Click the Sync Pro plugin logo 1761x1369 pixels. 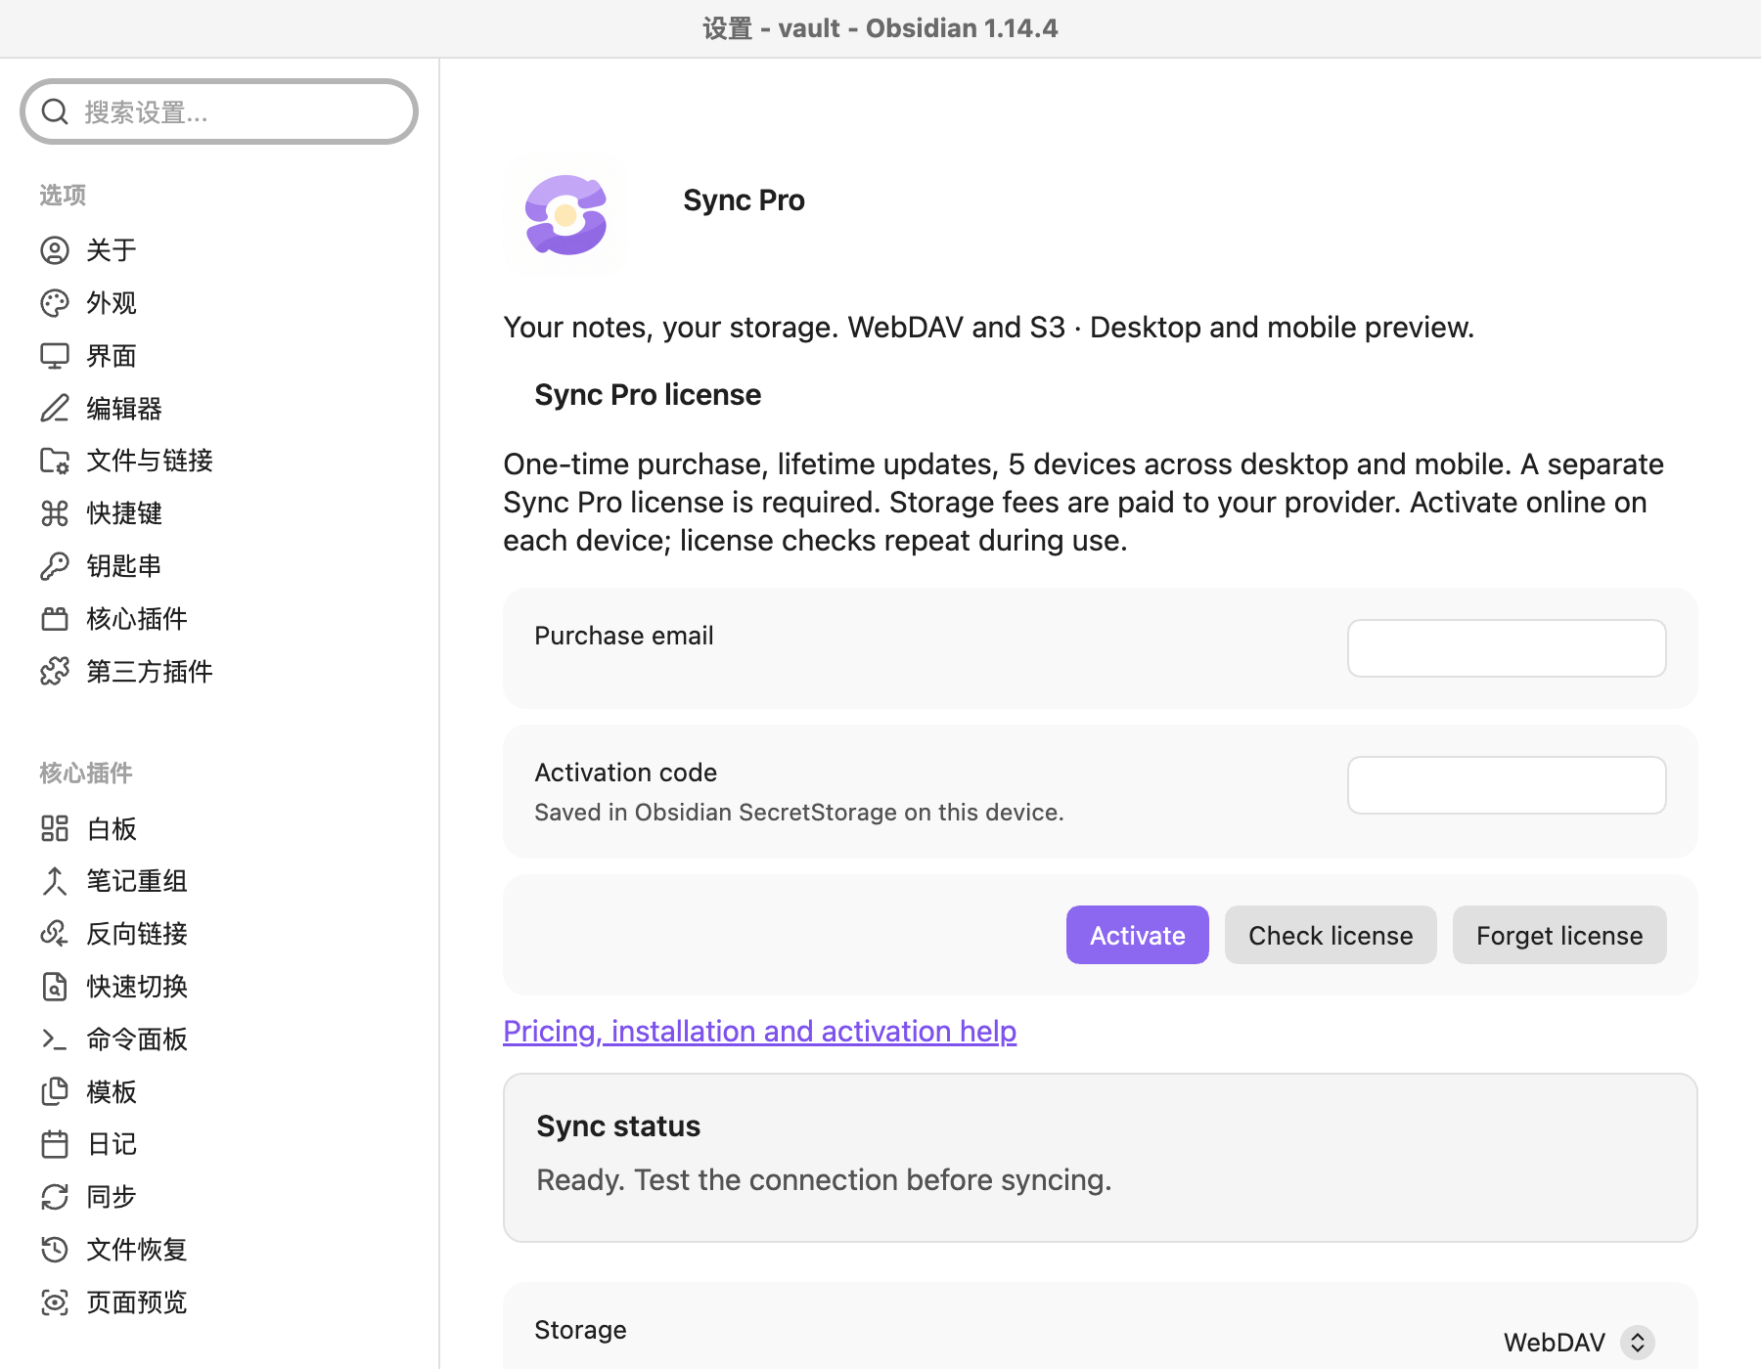point(565,215)
